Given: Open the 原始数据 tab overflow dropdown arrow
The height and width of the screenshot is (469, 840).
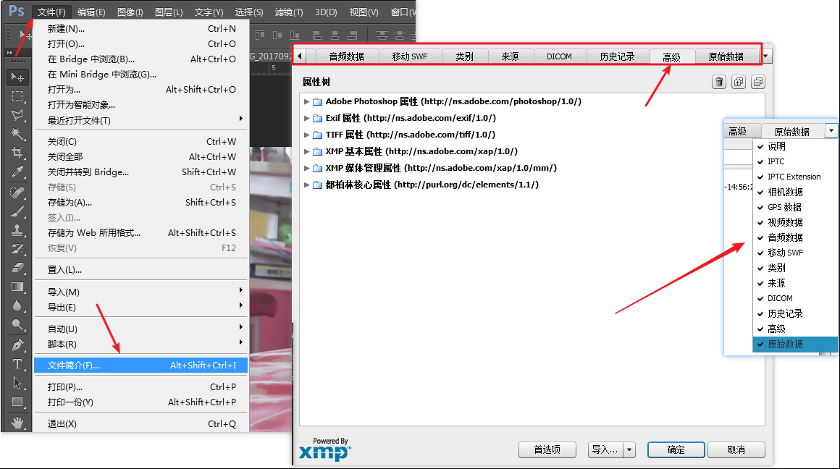Looking at the screenshot, I should coord(831,130).
